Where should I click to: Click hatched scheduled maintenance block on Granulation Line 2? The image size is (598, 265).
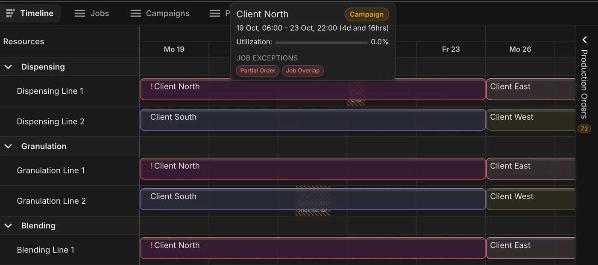pyautogui.click(x=313, y=201)
